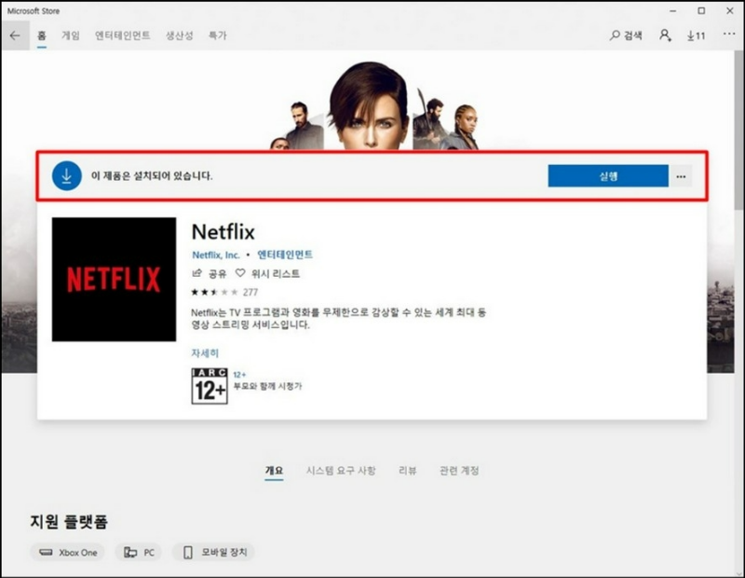Click the 모바일 장치 platform chip
Image resolution: width=745 pixels, height=578 pixels.
(213, 552)
